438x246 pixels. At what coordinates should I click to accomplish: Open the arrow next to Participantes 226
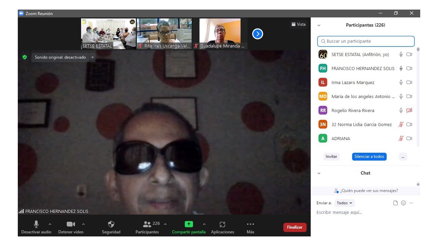165,224
